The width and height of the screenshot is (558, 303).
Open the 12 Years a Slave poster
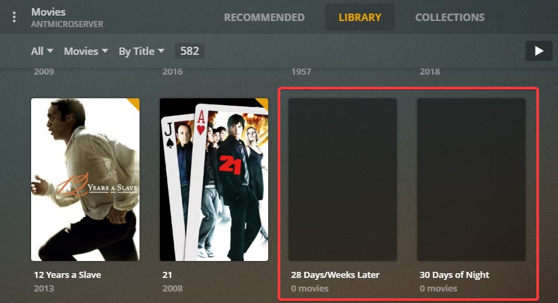coord(85,180)
